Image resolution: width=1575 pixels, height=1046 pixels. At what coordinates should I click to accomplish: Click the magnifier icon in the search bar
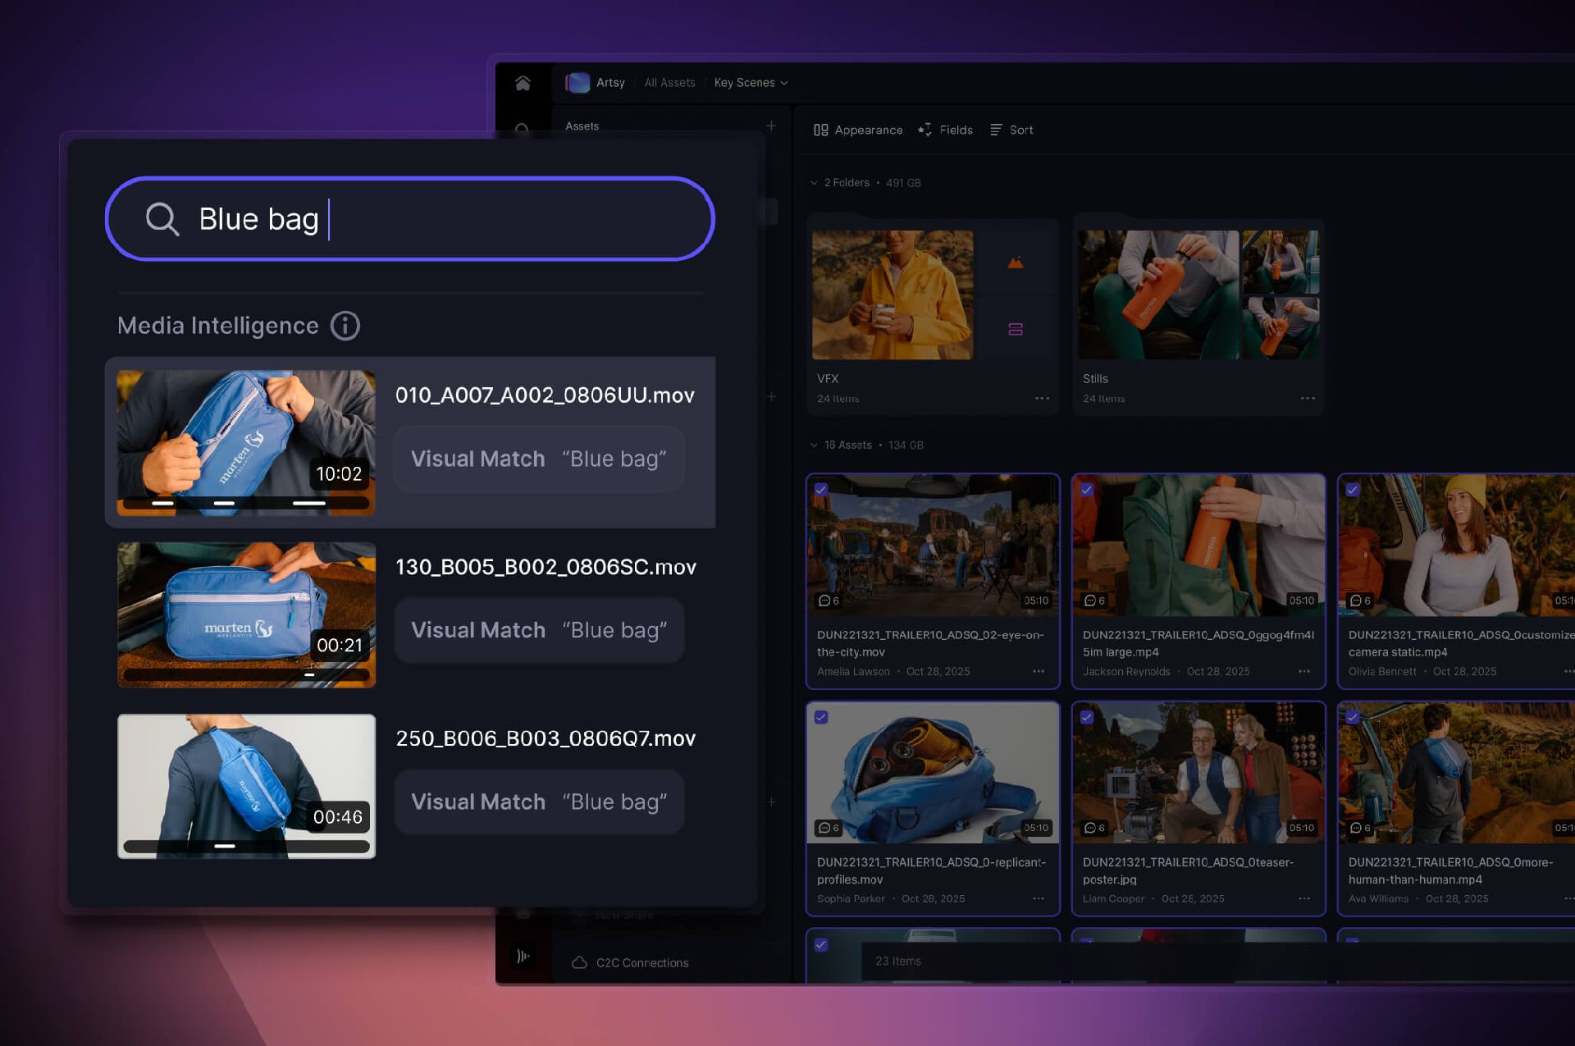[x=162, y=219]
